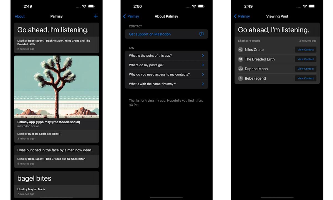The width and height of the screenshot is (333, 200).
Task: Tap the Wi-Fi icon on the Viewing Post screen
Action: click(x=305, y=6)
